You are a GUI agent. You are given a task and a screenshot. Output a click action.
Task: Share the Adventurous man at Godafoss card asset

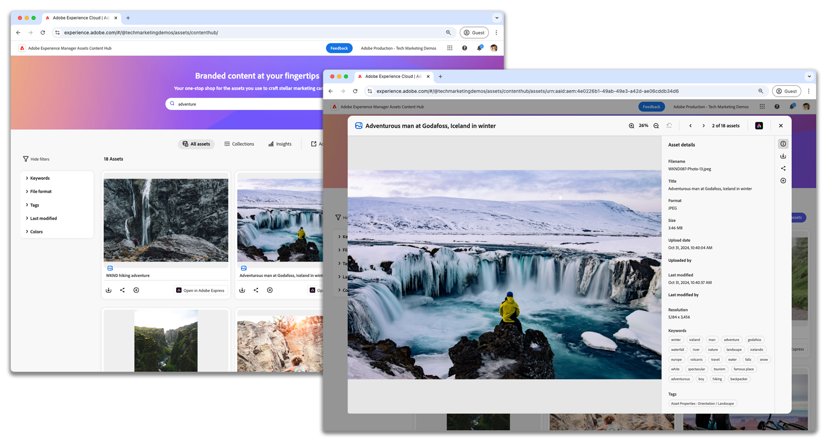256,290
